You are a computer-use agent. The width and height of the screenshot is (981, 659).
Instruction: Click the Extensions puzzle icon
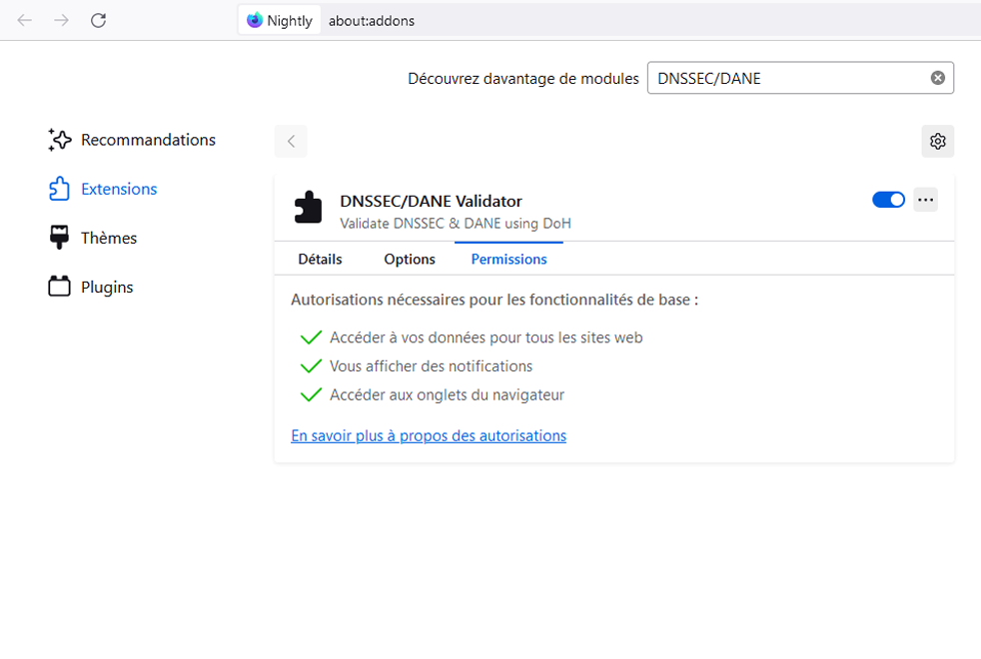point(59,189)
